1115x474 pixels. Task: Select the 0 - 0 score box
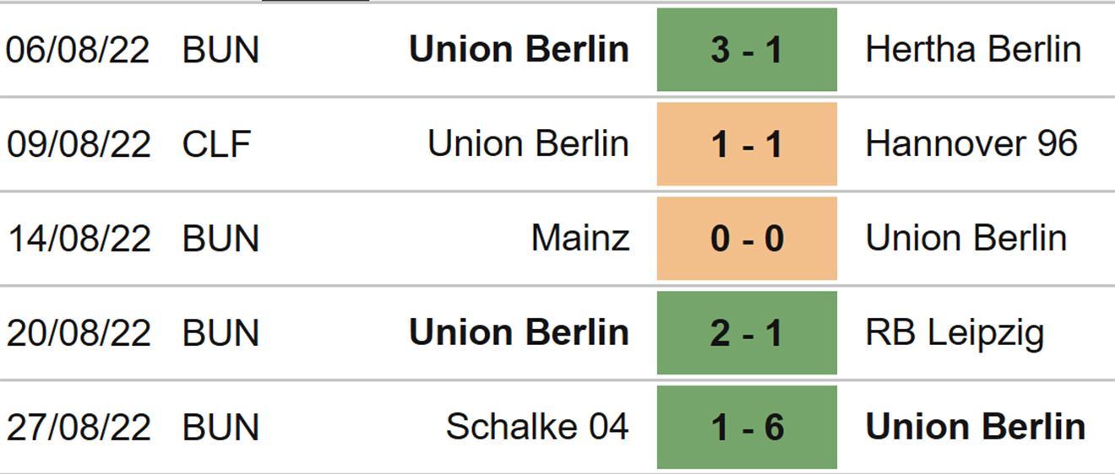tap(747, 239)
